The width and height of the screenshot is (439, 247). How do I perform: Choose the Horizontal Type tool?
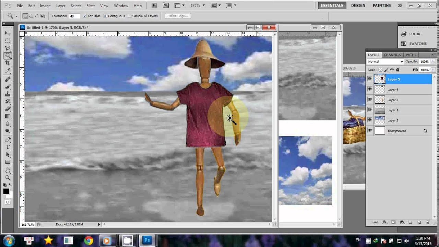click(8, 147)
